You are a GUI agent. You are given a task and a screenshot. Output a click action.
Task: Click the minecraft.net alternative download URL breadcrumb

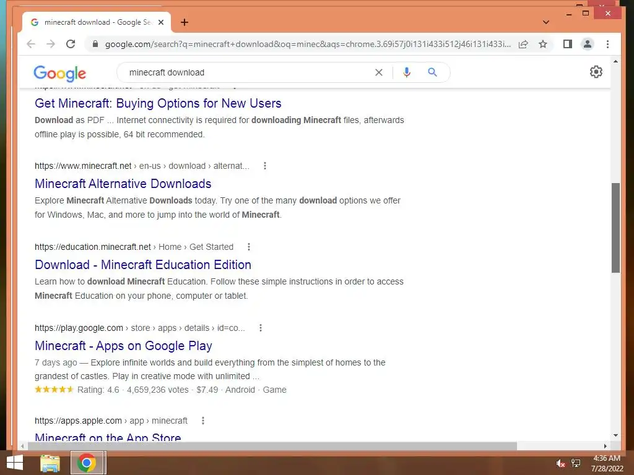click(142, 166)
